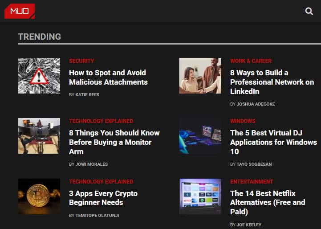The width and height of the screenshot is (321, 229).
Task: Read 'The 14 Best Netflix Alternatives' article
Action: pos(268,203)
